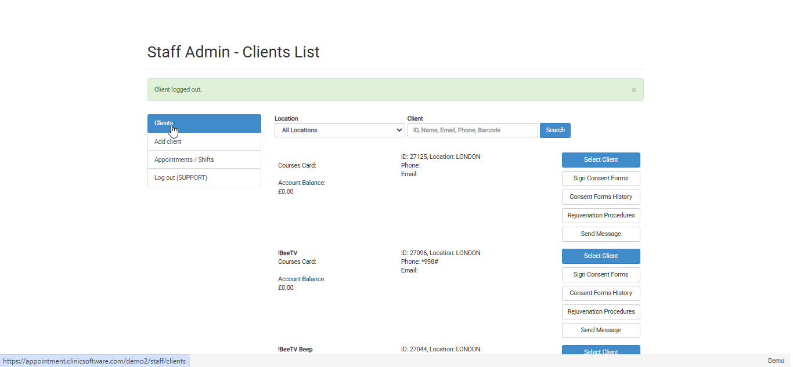Screen dimensions: 793x367
Task: Send Message to client 27125
Action: (601, 234)
